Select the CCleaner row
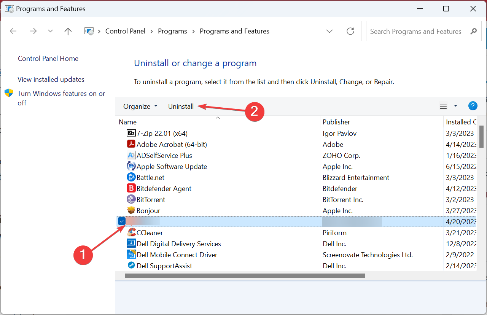The height and width of the screenshot is (315, 487). click(x=297, y=232)
